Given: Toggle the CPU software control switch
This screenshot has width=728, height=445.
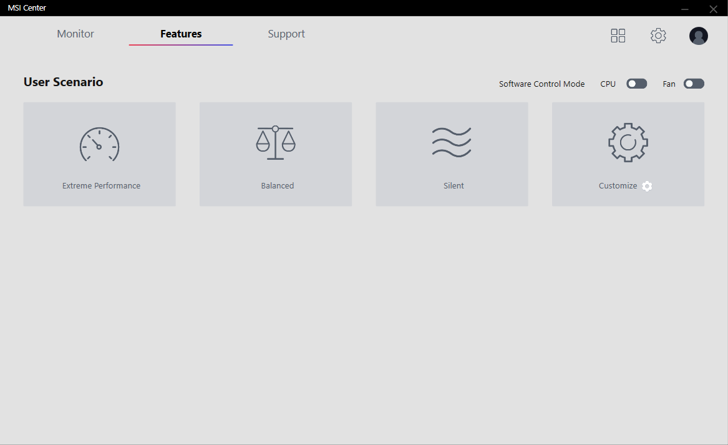Looking at the screenshot, I should coord(636,84).
